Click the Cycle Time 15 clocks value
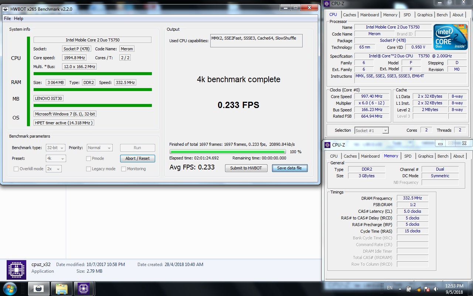The width and height of the screenshot is (473, 296). [412, 231]
